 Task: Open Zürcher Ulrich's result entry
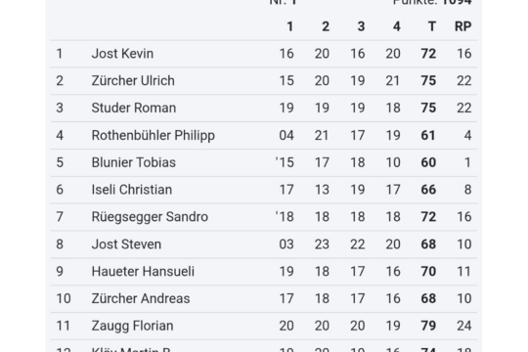tap(264, 81)
